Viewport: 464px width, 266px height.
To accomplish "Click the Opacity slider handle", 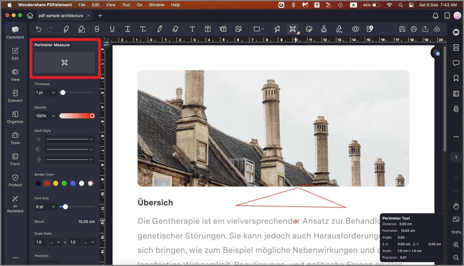I will [92, 116].
